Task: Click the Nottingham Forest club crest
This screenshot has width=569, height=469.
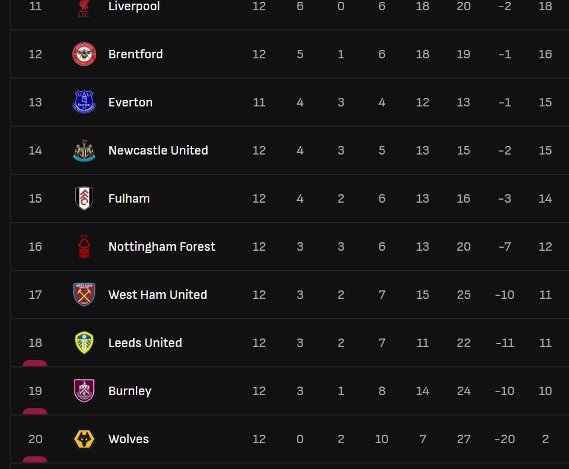Action: click(84, 247)
